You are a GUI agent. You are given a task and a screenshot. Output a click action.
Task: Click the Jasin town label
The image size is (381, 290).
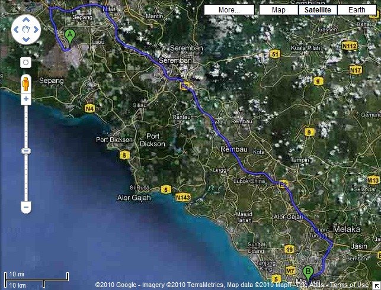(359, 246)
